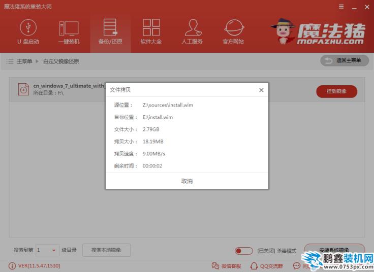Image resolution: width=374 pixels, height=272 pixels.
Task: Click the 挂载镜像 mount image button
Action: coord(336,91)
